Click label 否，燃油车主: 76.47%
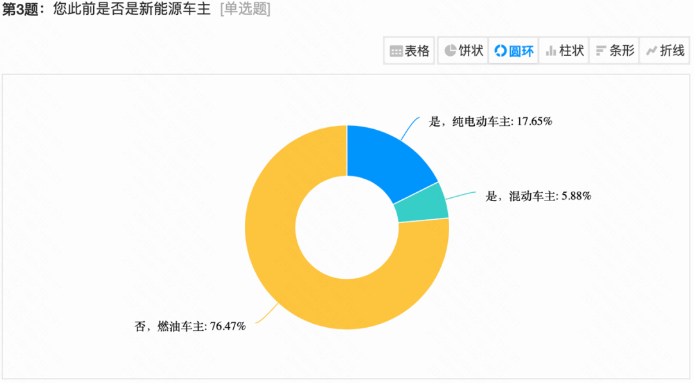Image resolution: width=694 pixels, height=383 pixels. (x=190, y=326)
